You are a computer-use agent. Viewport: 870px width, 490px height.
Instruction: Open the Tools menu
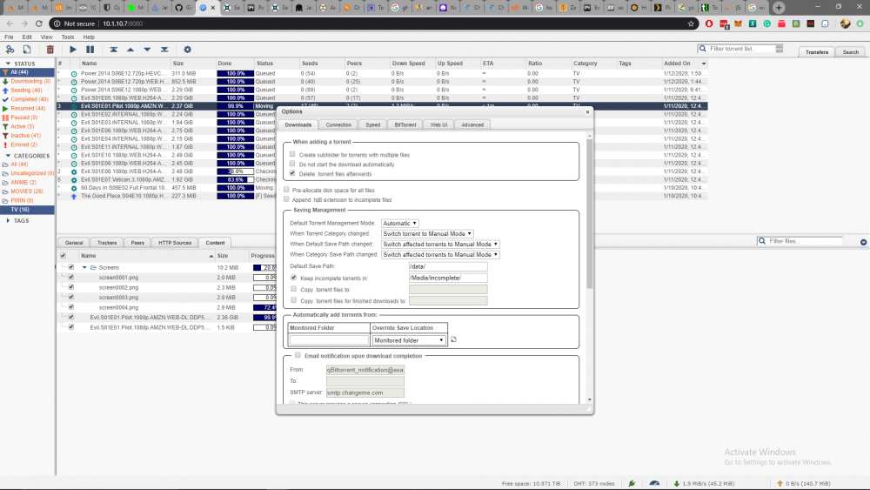68,37
